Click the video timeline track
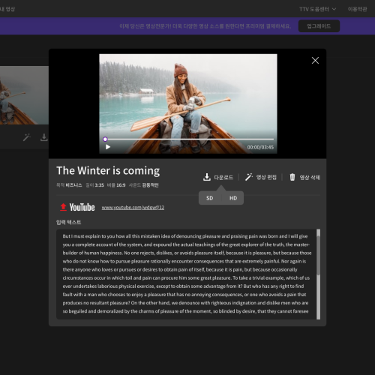375x375 pixels. pyautogui.click(x=189, y=139)
